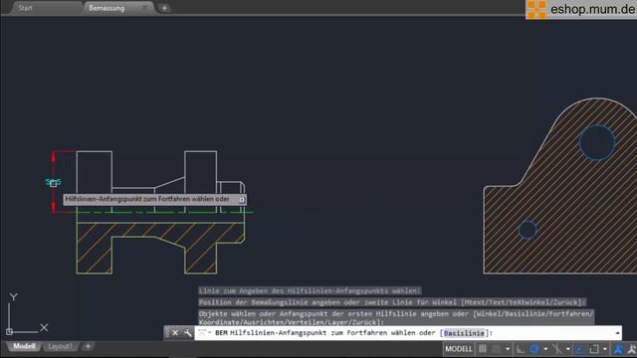Click the MODELL status bar button
This screenshot has height=358, width=637.
459,349
